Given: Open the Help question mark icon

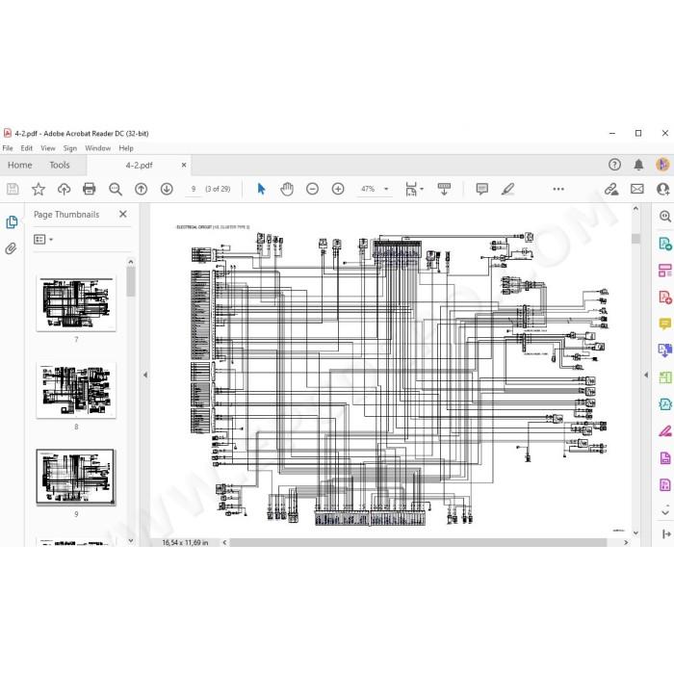Looking at the screenshot, I should [614, 165].
